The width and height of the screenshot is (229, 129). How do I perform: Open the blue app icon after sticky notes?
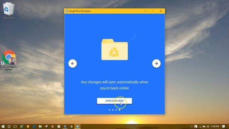coord(34,126)
